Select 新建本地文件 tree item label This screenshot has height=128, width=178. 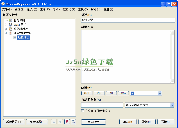tap(22, 33)
